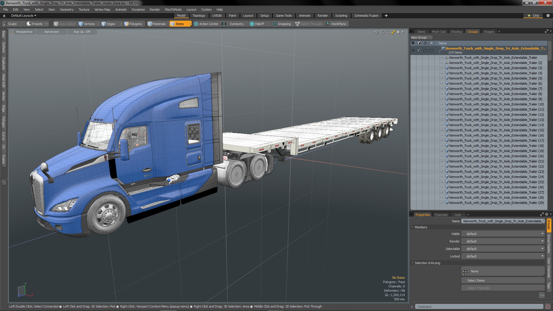Toggle Select Through mode
The image size is (553, 311).
[x=308, y=24]
